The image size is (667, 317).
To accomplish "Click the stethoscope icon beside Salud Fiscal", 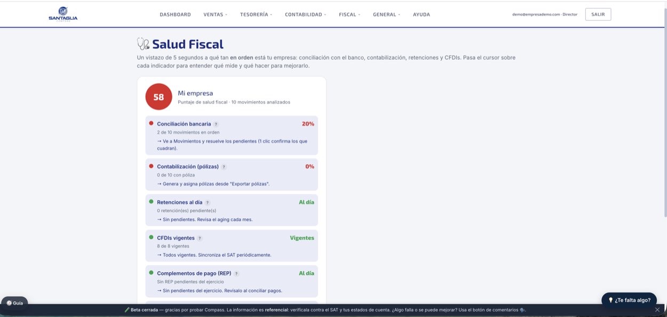I will coord(143,44).
